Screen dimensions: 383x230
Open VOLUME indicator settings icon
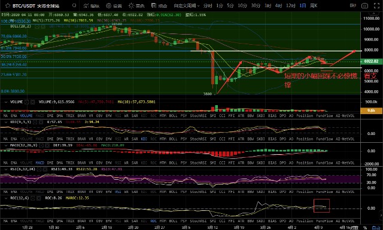(x=27, y=102)
